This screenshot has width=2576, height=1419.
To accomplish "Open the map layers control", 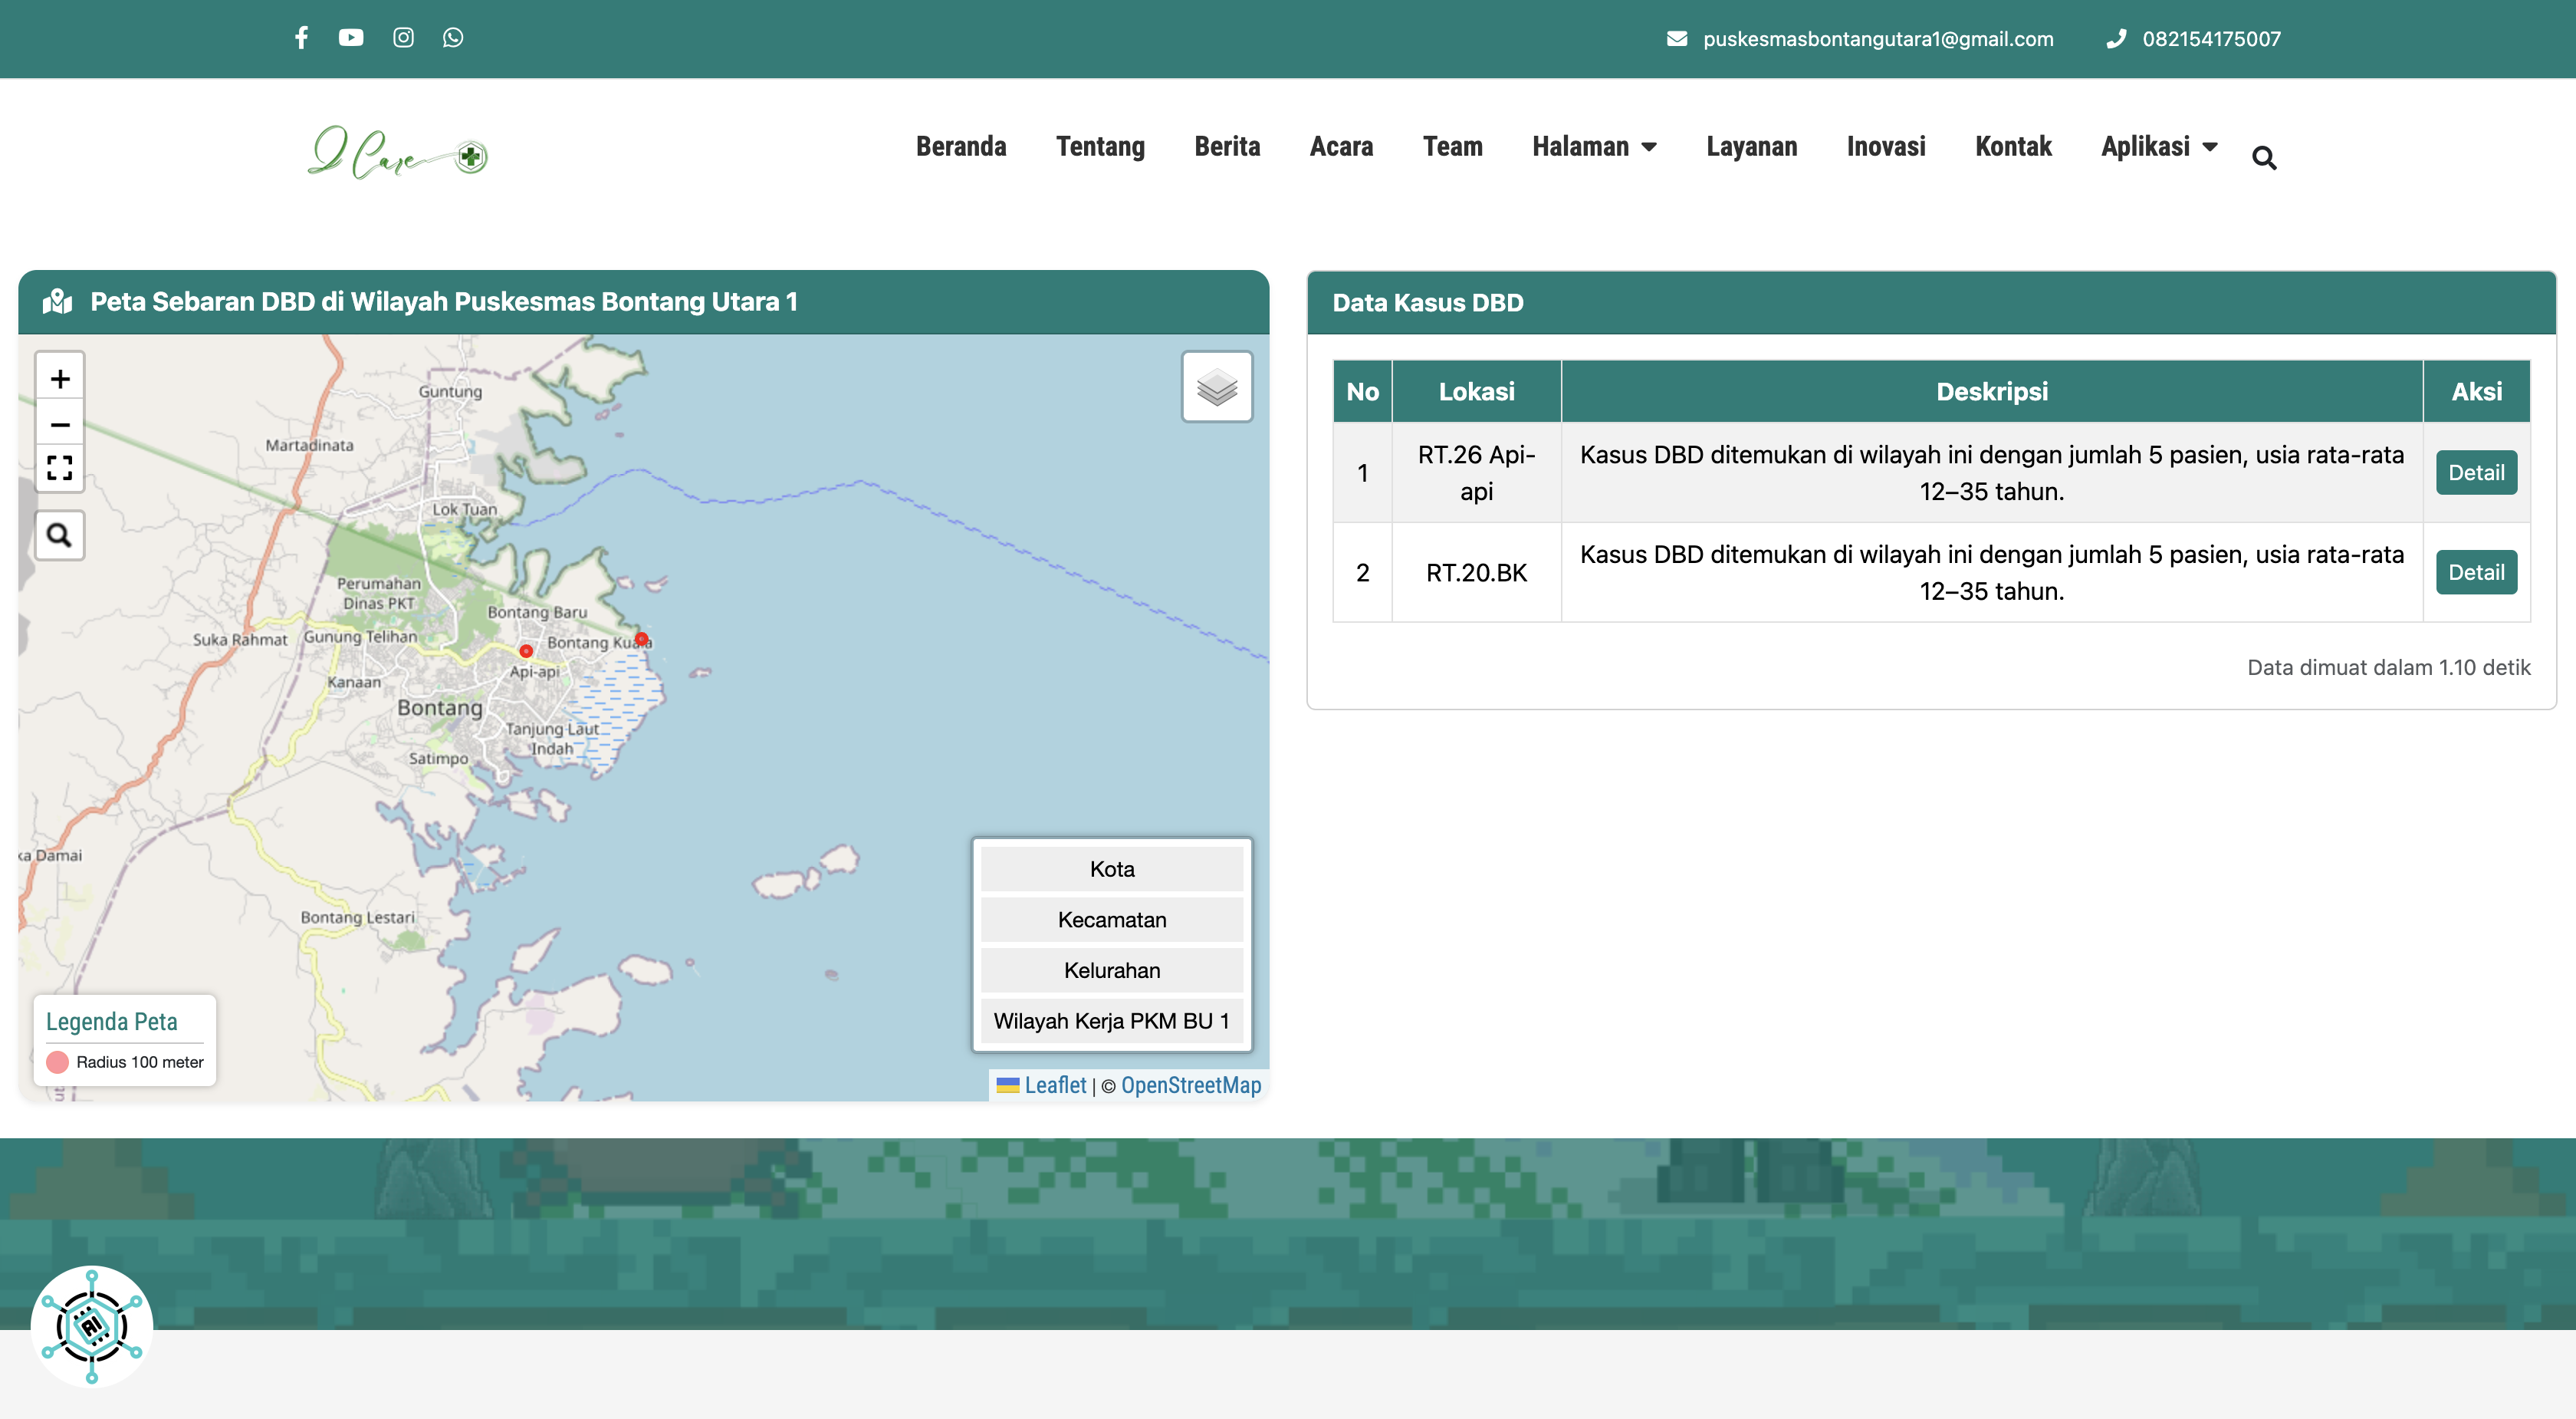I will 1217,387.
